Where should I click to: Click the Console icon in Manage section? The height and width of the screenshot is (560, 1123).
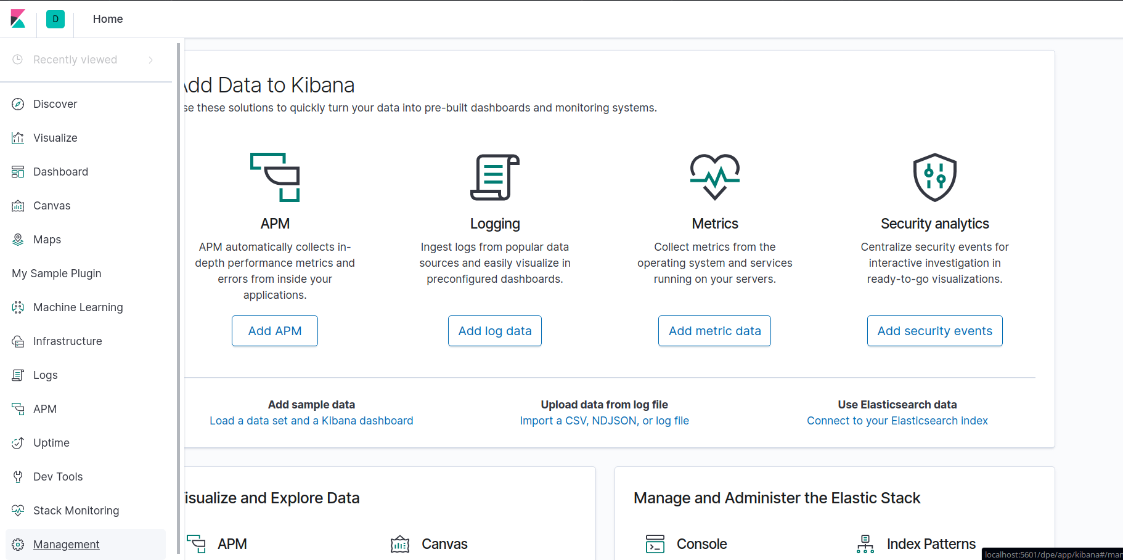click(655, 544)
